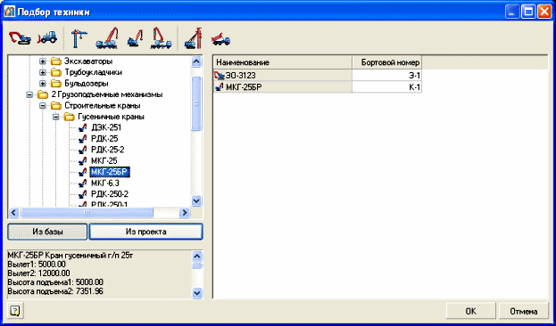Expand the Экскаваторы folder
556x326 pixels.
pos(43,61)
